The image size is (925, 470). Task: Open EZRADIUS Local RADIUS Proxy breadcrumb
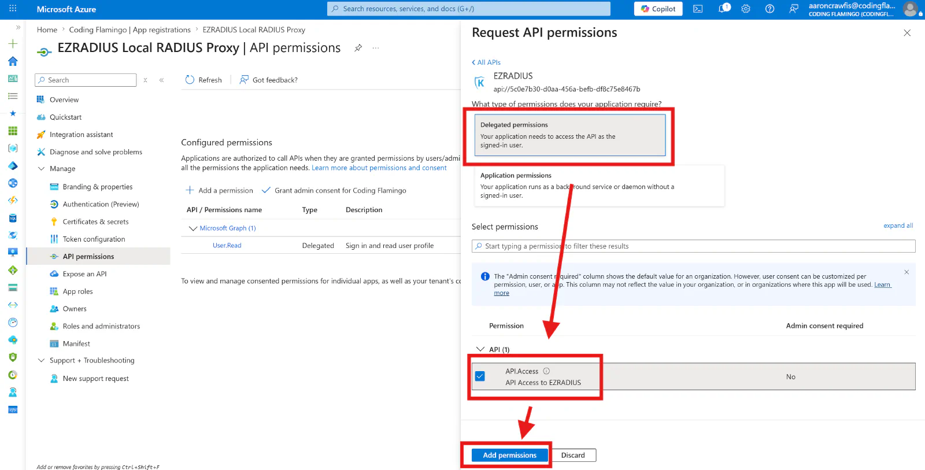pyautogui.click(x=254, y=29)
